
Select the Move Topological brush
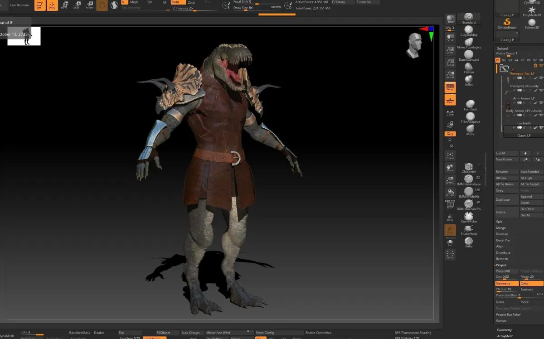coord(469,44)
